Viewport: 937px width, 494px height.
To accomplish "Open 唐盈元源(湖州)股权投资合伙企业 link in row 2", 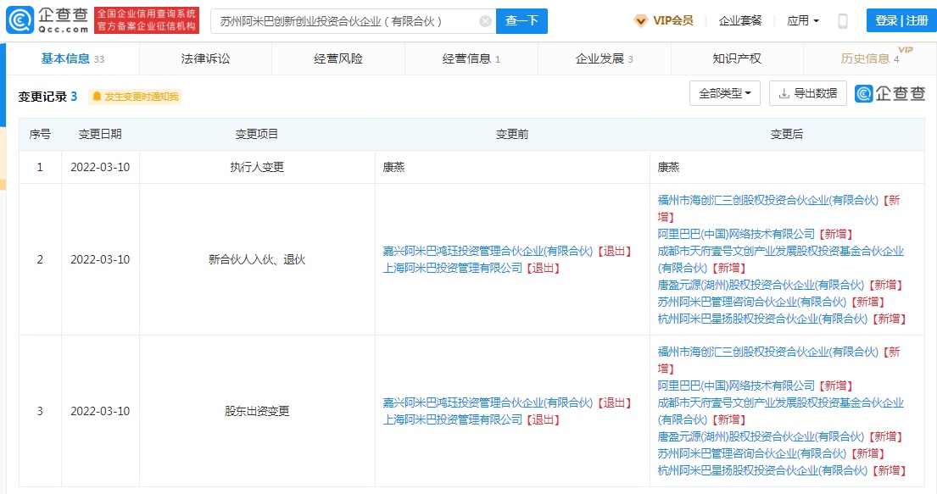I will point(761,285).
